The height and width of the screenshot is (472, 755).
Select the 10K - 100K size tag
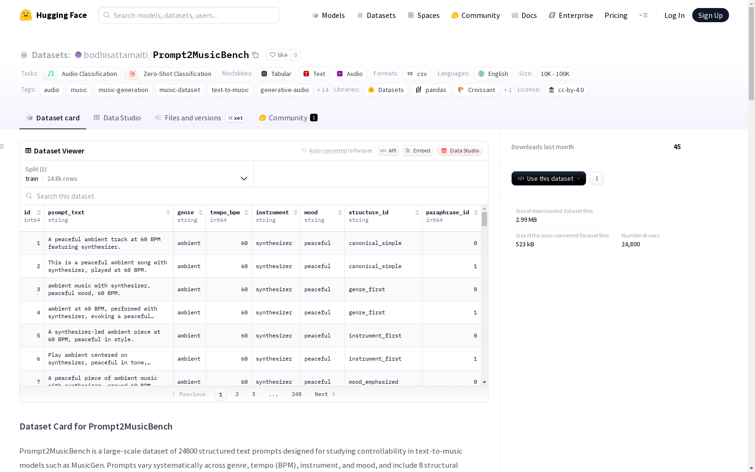[555, 74]
